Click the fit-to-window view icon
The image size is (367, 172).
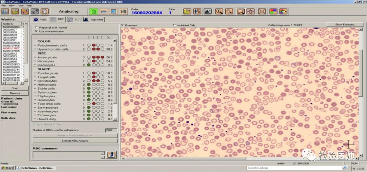(262, 12)
